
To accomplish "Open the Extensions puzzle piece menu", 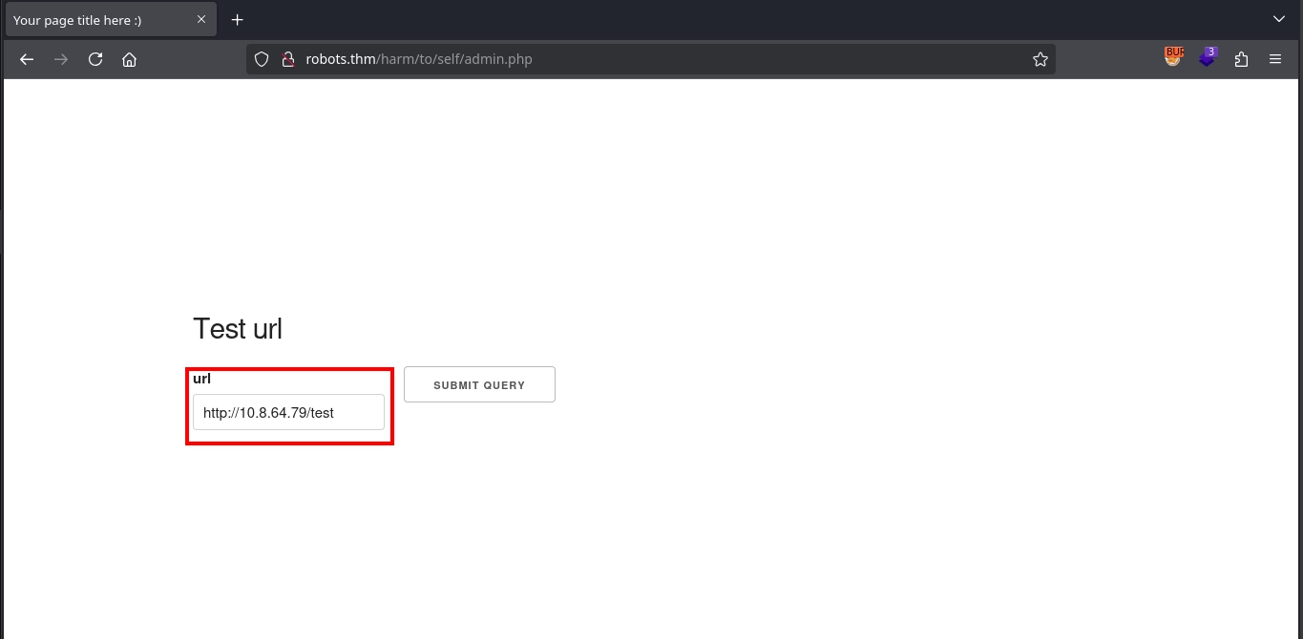I will [x=1241, y=59].
